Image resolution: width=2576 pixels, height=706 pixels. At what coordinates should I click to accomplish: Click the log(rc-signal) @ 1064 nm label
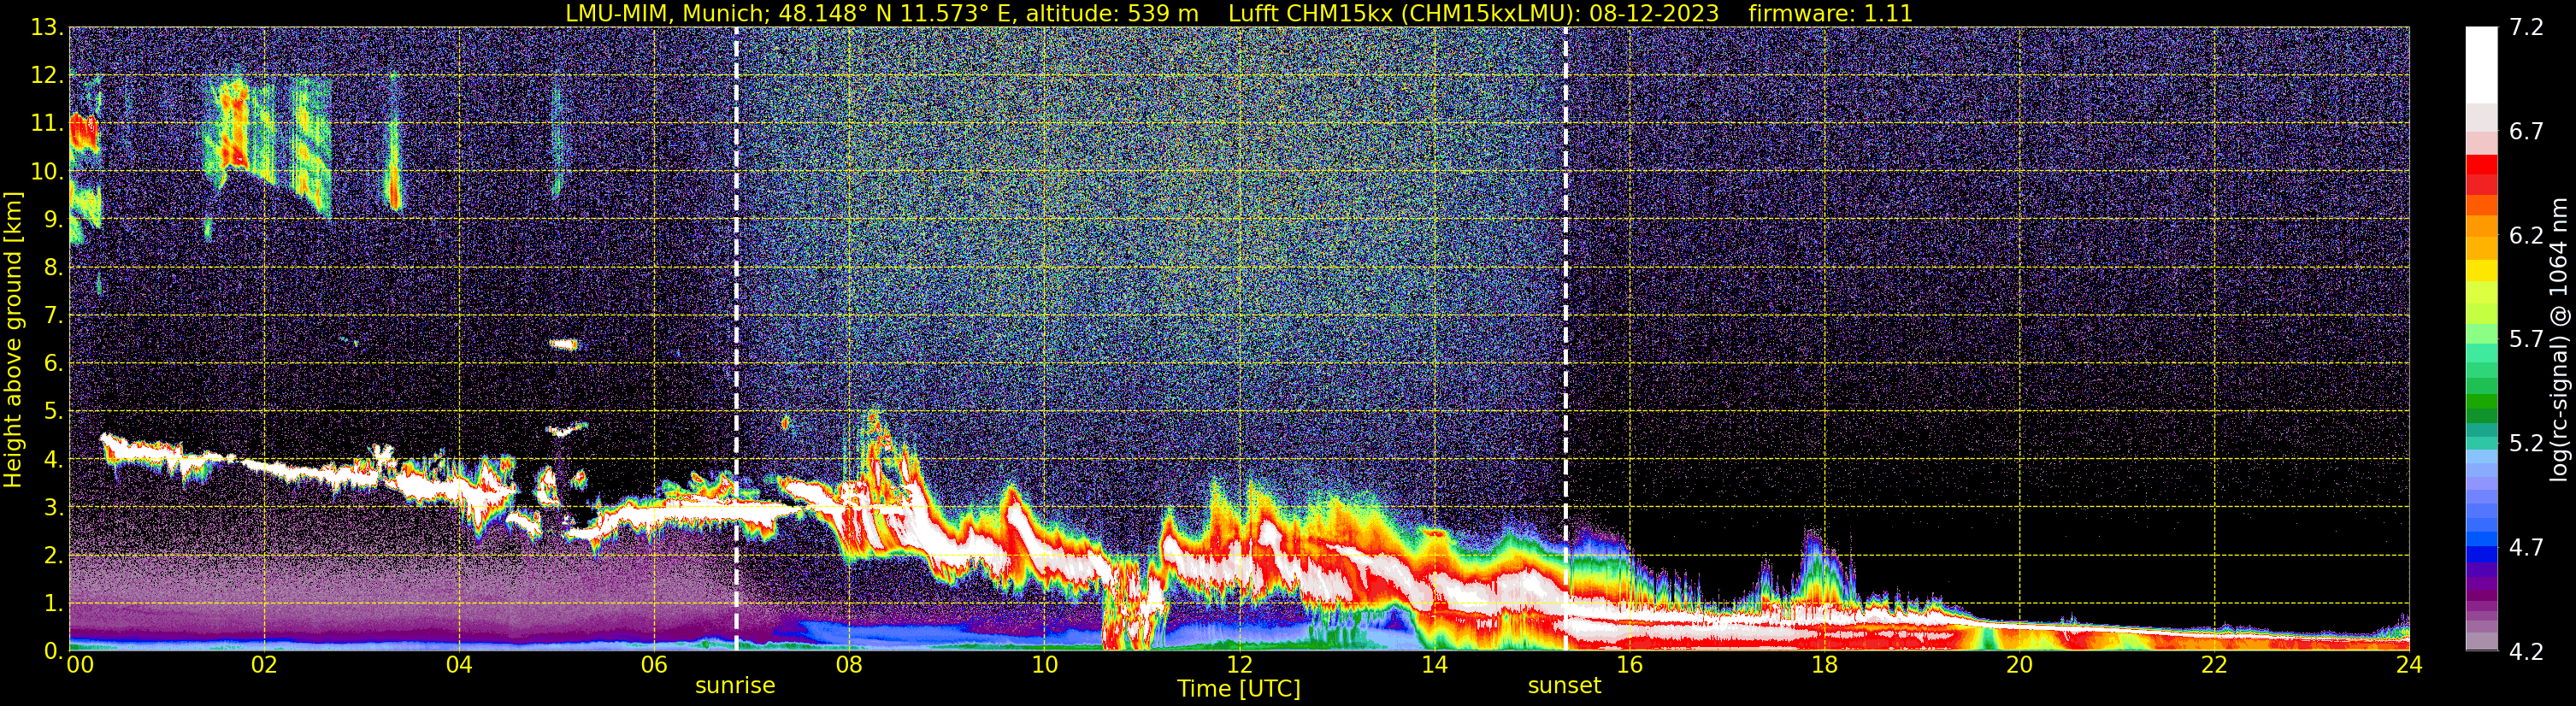point(2558,340)
